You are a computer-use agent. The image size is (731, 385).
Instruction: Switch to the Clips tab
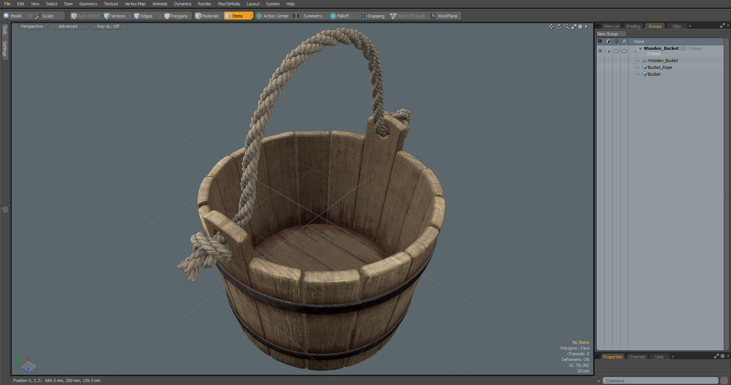click(677, 26)
